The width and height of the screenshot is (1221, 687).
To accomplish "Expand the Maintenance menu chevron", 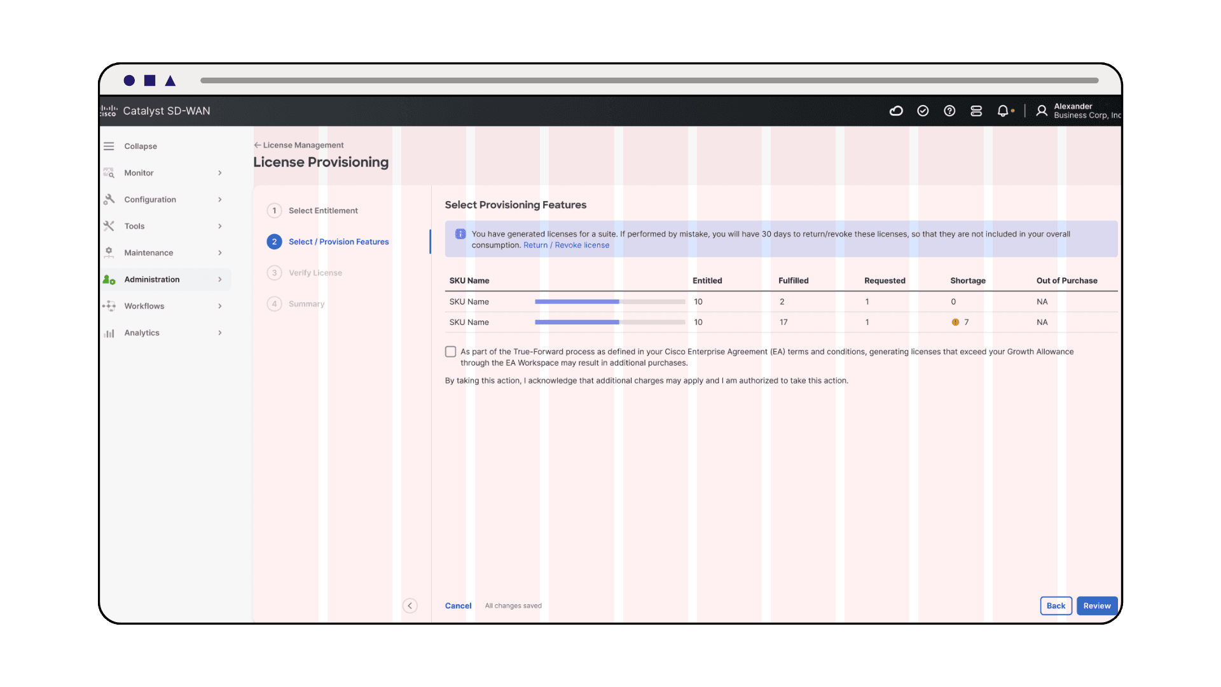I will 220,253.
